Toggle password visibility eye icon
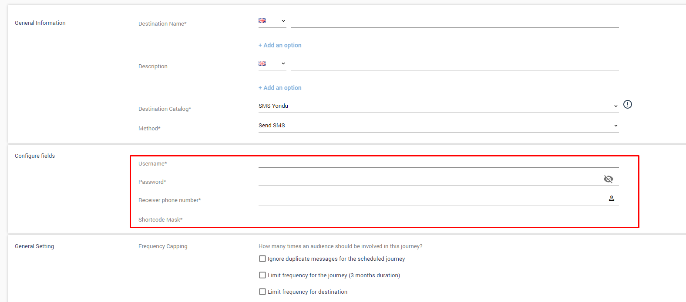This screenshot has width=686, height=302. (608, 179)
